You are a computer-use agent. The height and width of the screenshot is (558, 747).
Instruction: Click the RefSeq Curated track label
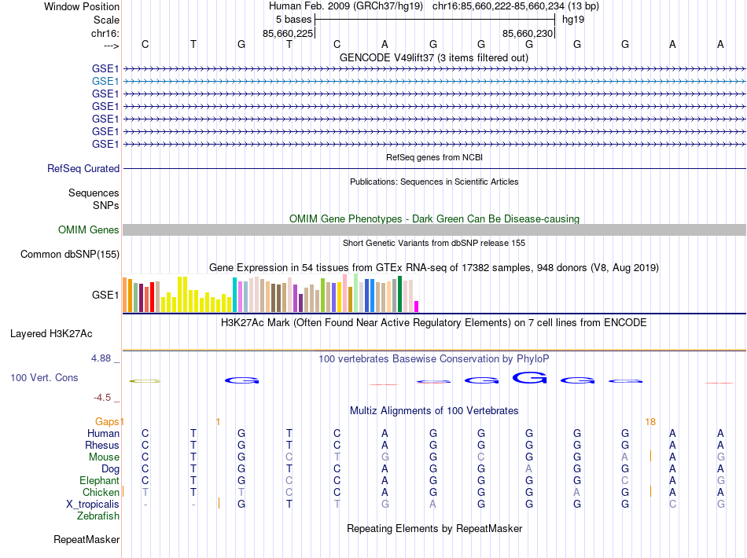(x=83, y=168)
